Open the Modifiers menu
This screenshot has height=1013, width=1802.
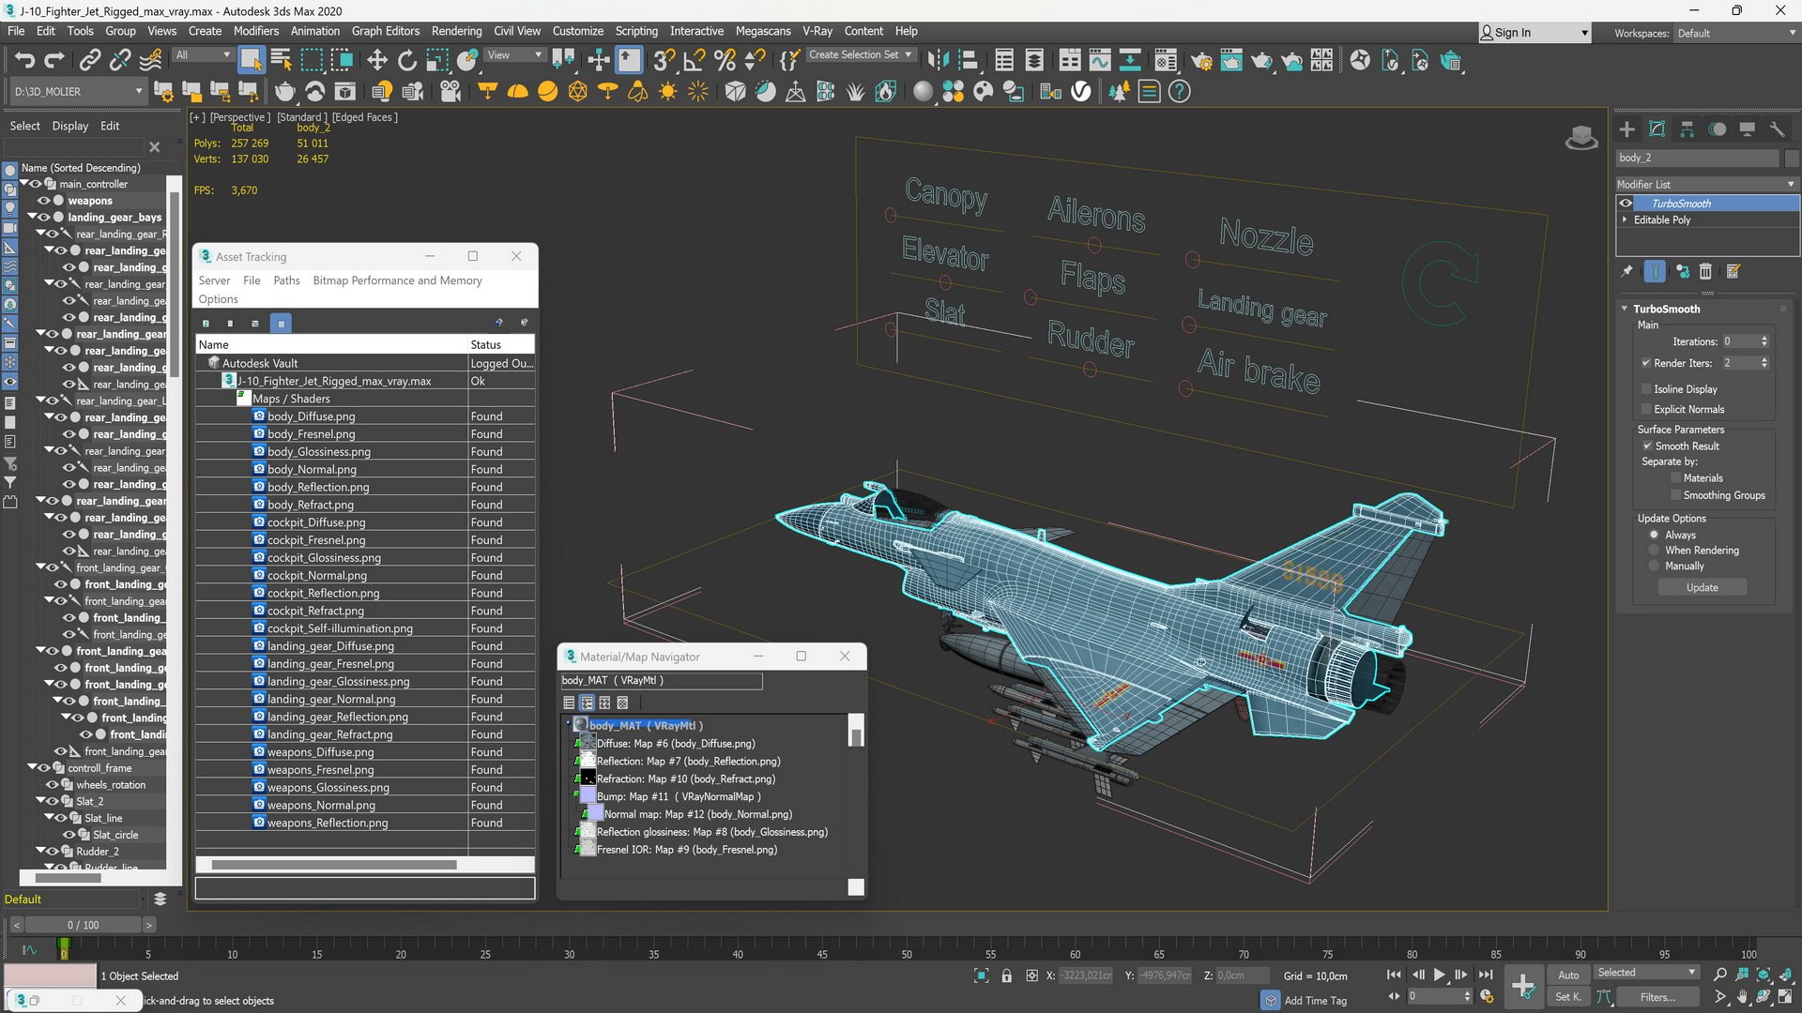click(x=255, y=31)
